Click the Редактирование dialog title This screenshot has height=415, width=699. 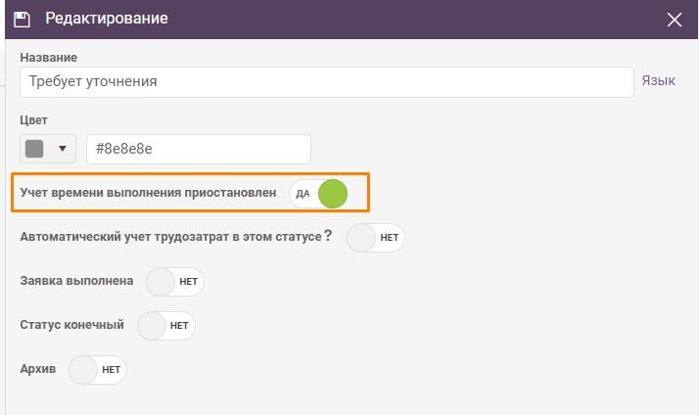(x=107, y=19)
